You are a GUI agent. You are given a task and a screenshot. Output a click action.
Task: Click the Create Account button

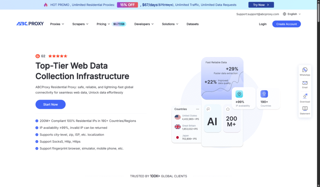point(286,24)
